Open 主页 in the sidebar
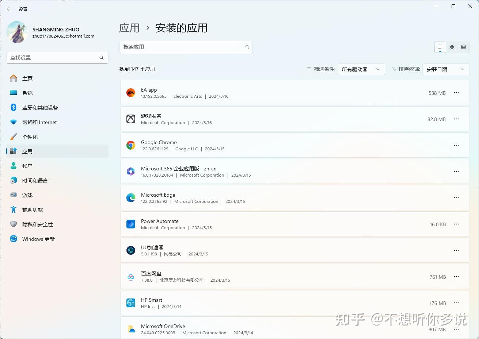Image resolution: width=479 pixels, height=339 pixels. point(57,78)
